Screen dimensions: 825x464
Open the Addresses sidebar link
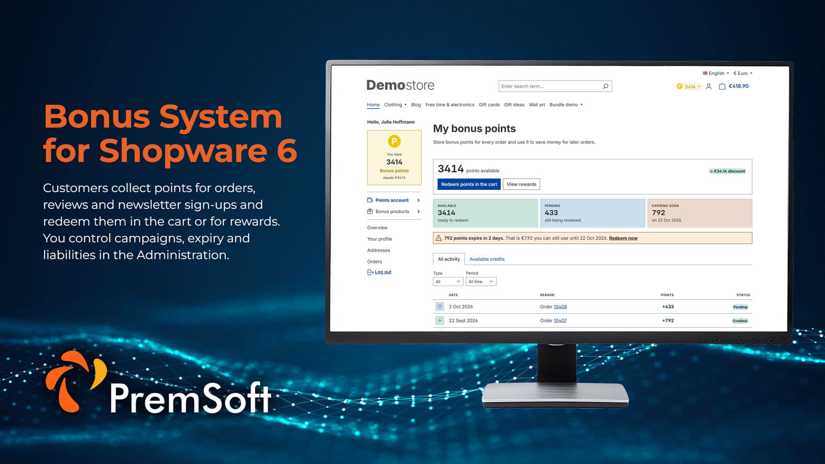pos(379,250)
